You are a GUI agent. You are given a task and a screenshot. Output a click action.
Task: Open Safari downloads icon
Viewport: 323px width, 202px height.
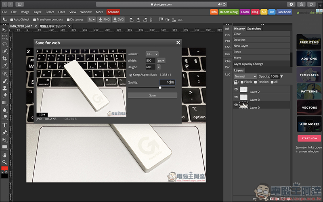pyautogui.click(x=291, y=4)
